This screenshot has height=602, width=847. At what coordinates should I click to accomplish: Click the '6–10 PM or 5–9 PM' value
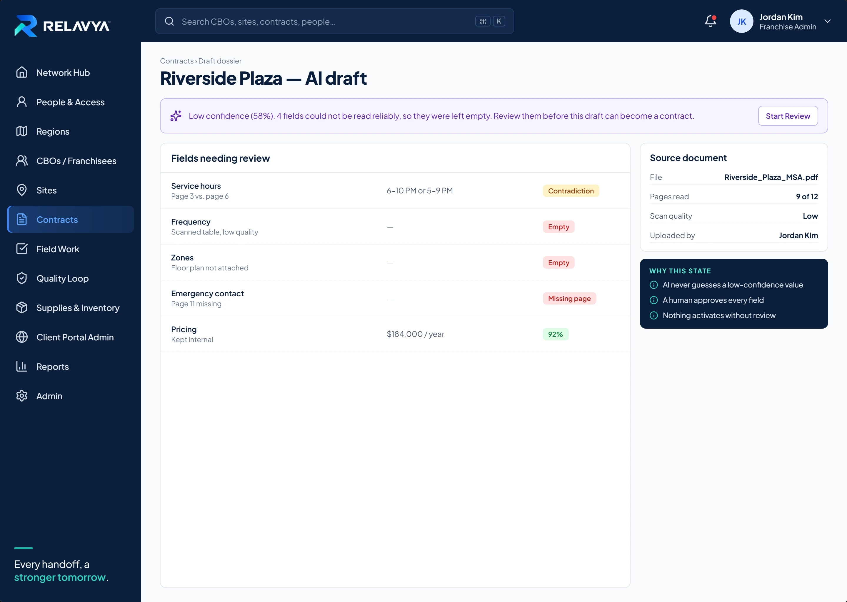[x=419, y=190]
